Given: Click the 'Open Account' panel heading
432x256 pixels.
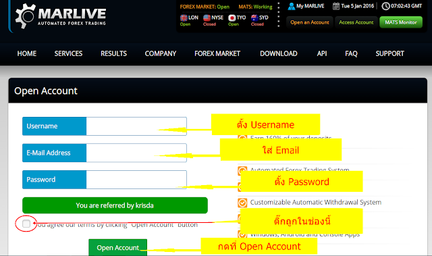Looking at the screenshot, I should (x=46, y=91).
